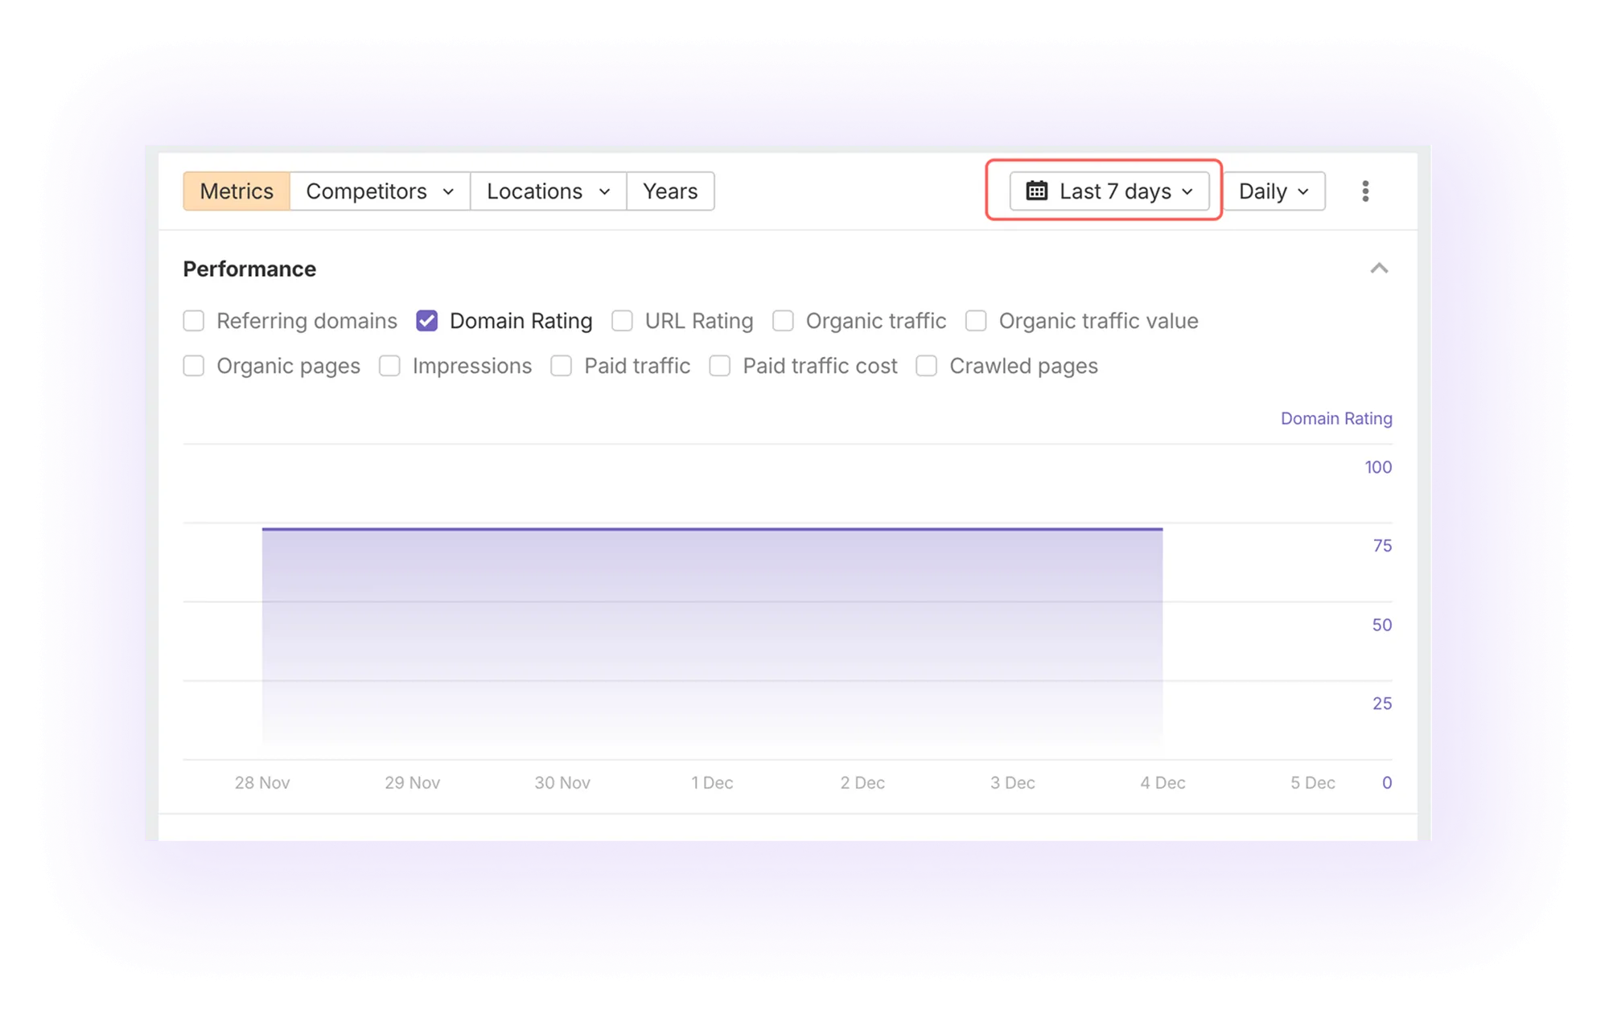Enable the Referring domains checkbox
Image resolution: width=1609 pixels, height=1018 pixels.
193,321
